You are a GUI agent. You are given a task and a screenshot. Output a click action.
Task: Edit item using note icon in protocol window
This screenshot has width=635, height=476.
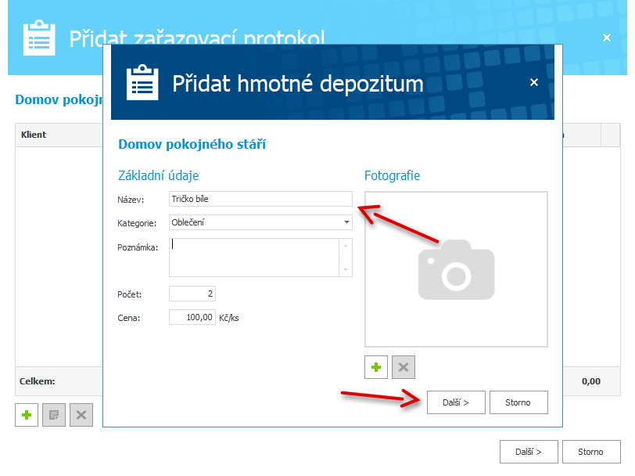[x=54, y=415]
